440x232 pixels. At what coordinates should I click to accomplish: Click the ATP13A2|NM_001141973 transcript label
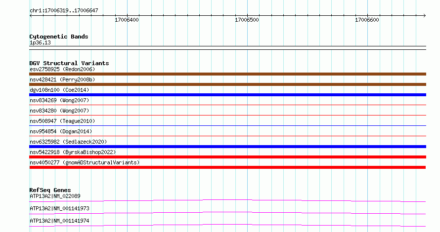(59, 208)
